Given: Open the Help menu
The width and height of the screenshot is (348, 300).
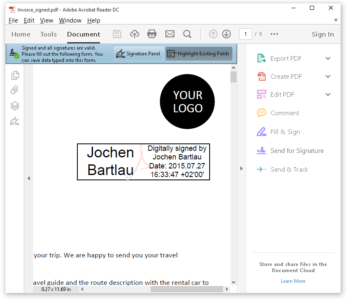Looking at the screenshot, I should [x=94, y=20].
